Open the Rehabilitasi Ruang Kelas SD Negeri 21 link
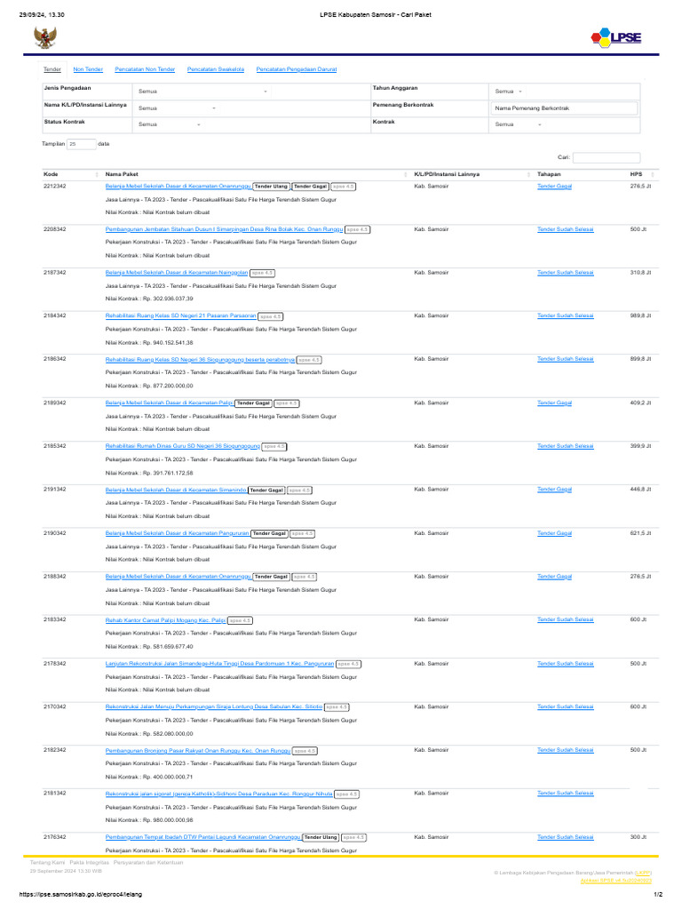682x910 pixels. pyautogui.click(x=181, y=315)
